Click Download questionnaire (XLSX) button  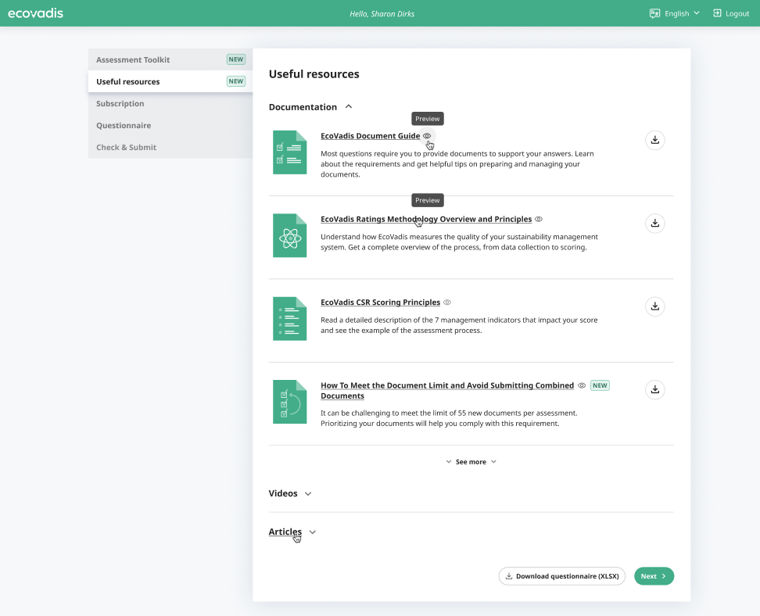(562, 576)
